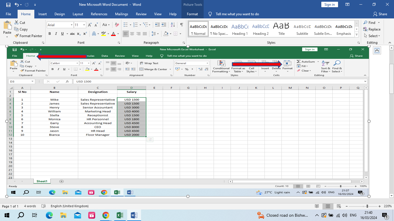Open the Arial font name dropdown

point(72,25)
